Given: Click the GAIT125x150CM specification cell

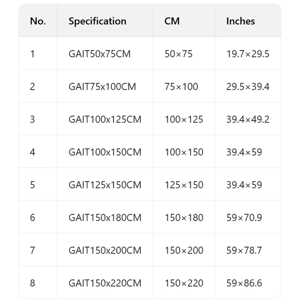Looking at the screenshot, I should point(105,185).
